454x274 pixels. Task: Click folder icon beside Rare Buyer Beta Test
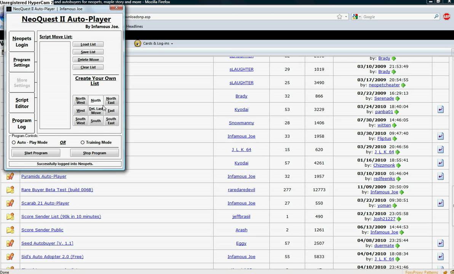click(10, 190)
